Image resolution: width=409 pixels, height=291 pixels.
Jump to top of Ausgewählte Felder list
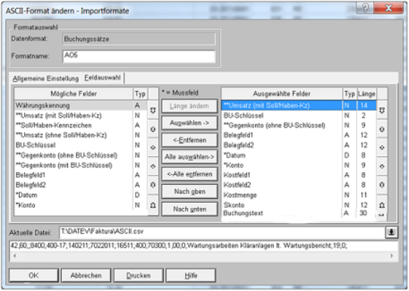382,111
